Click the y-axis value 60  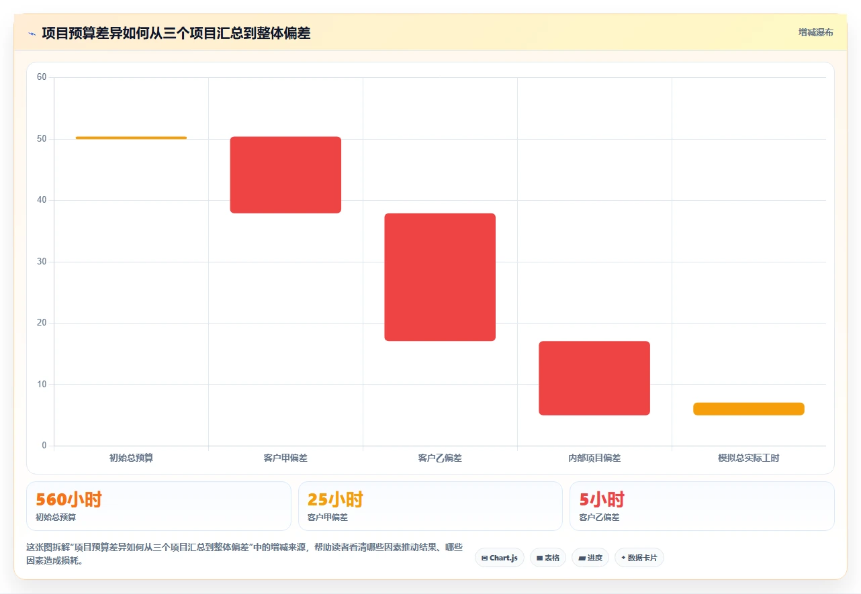[42, 77]
